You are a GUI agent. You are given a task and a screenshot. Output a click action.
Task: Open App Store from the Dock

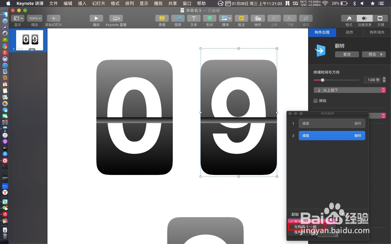(5, 154)
